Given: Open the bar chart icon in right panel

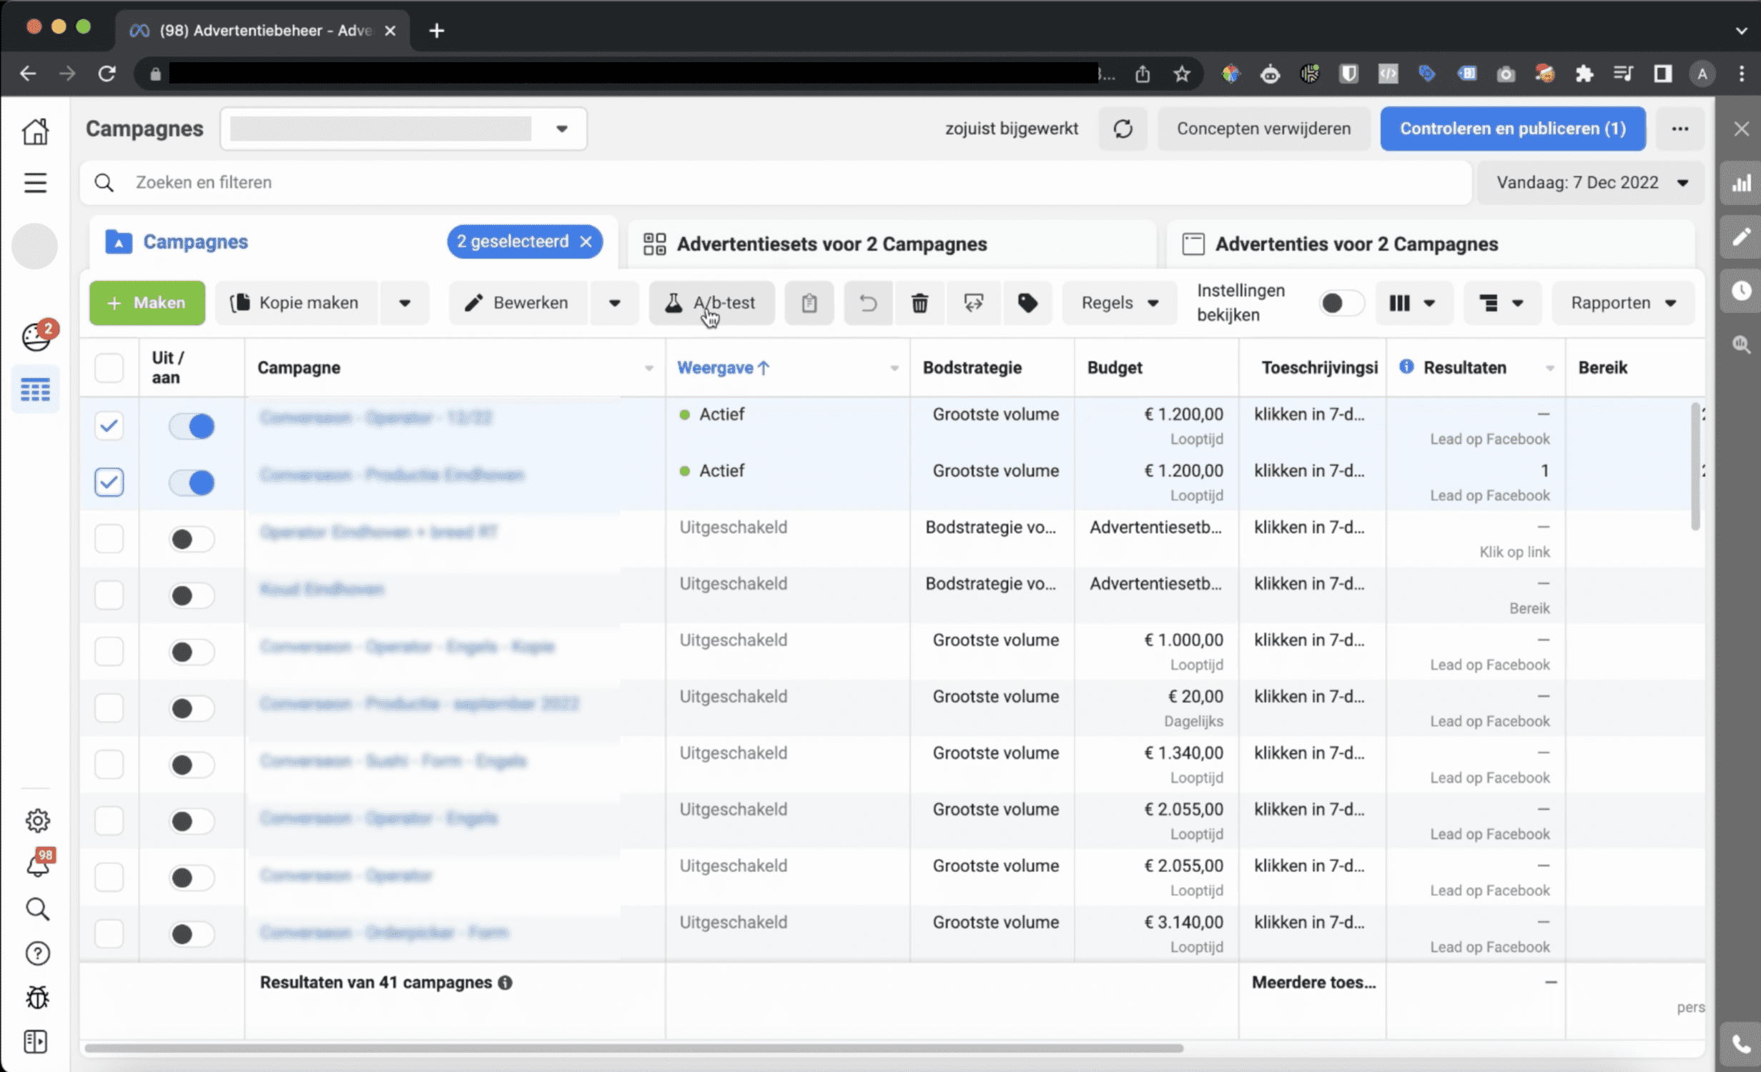Looking at the screenshot, I should pyautogui.click(x=1741, y=183).
